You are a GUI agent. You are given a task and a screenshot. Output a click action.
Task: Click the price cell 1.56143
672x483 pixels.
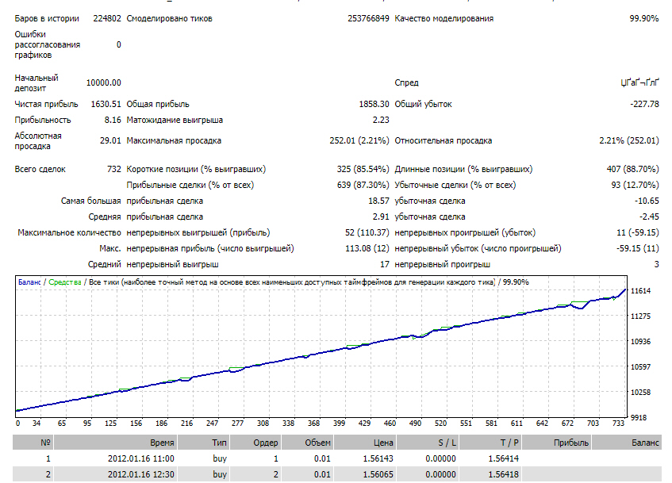[x=378, y=458]
